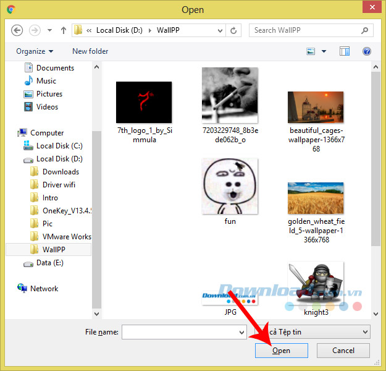Click New folder in toolbar

pyautogui.click(x=90, y=51)
